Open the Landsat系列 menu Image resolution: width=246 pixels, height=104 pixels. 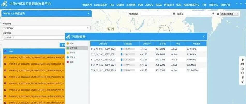tap(101, 5)
